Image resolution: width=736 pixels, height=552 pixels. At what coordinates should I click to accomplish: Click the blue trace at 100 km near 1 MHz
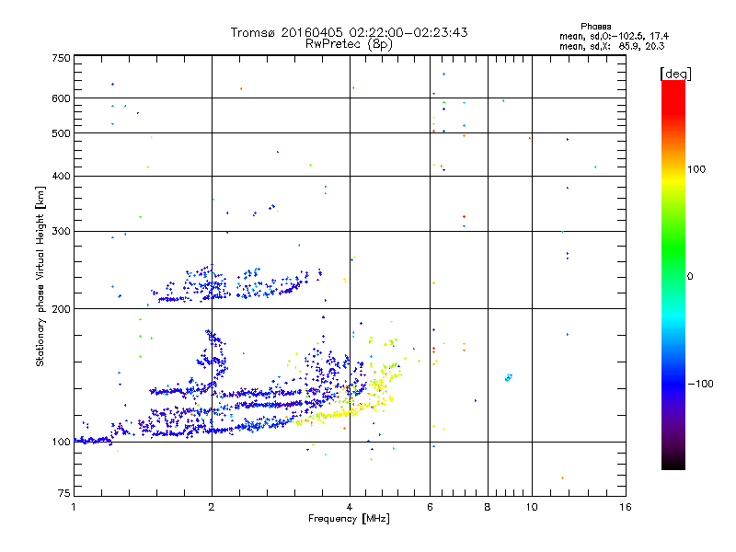[94, 441]
